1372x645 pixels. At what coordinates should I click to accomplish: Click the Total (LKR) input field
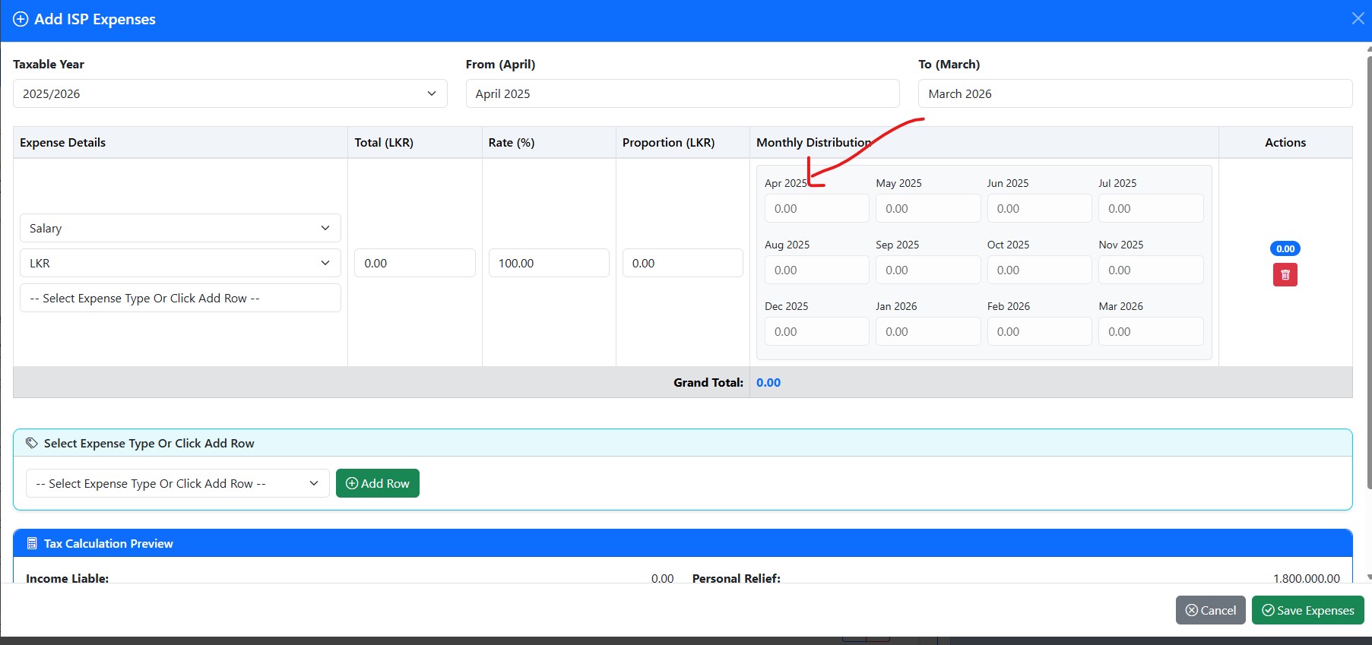414,263
